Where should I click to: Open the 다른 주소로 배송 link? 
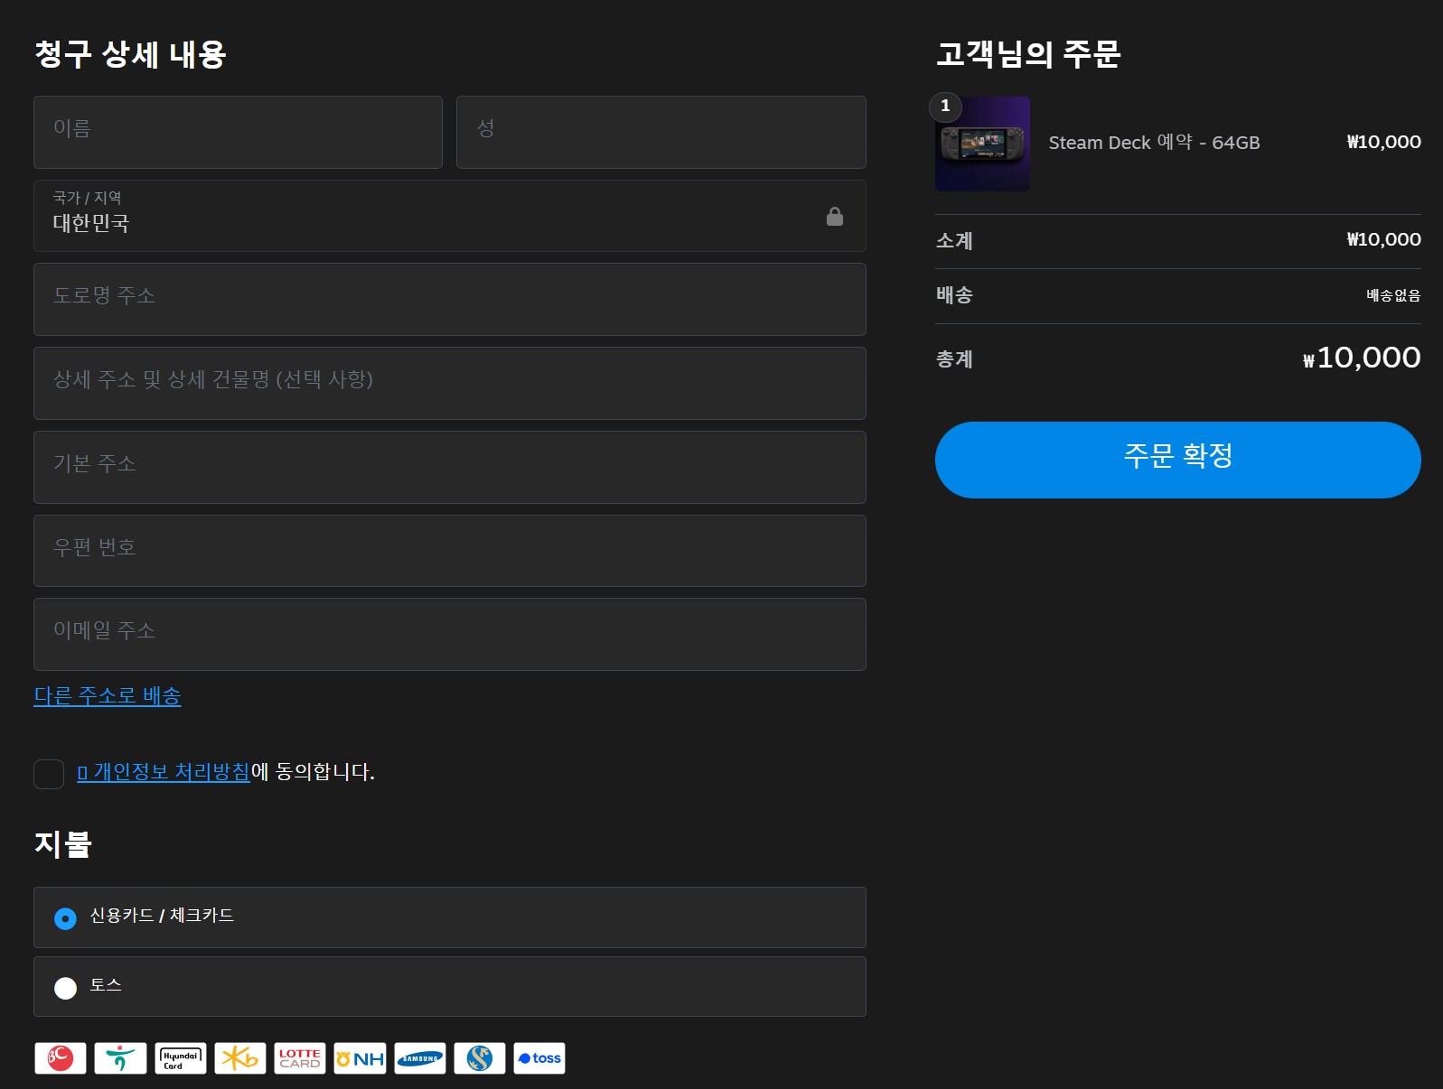(x=108, y=696)
